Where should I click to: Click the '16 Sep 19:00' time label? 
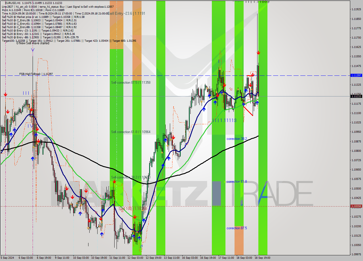(x=208, y=258)
